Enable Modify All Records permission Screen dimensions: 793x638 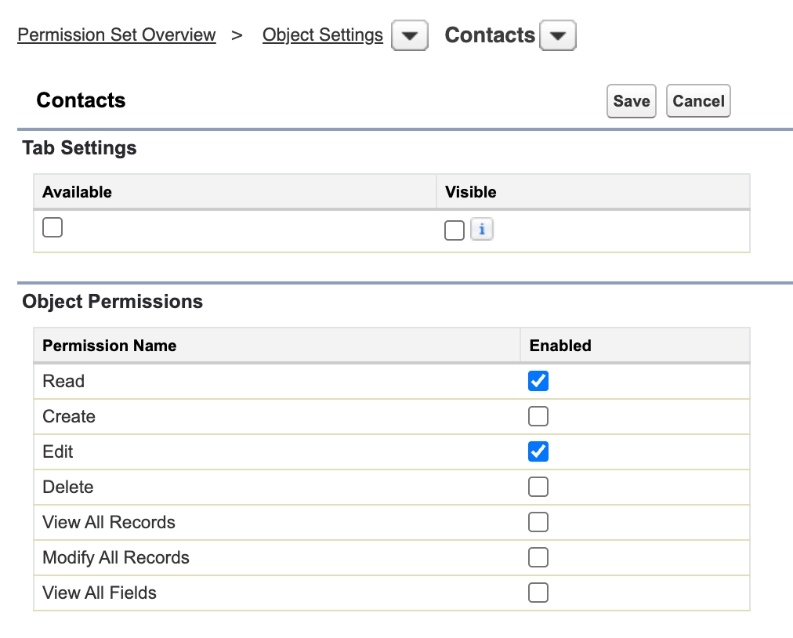tap(538, 557)
